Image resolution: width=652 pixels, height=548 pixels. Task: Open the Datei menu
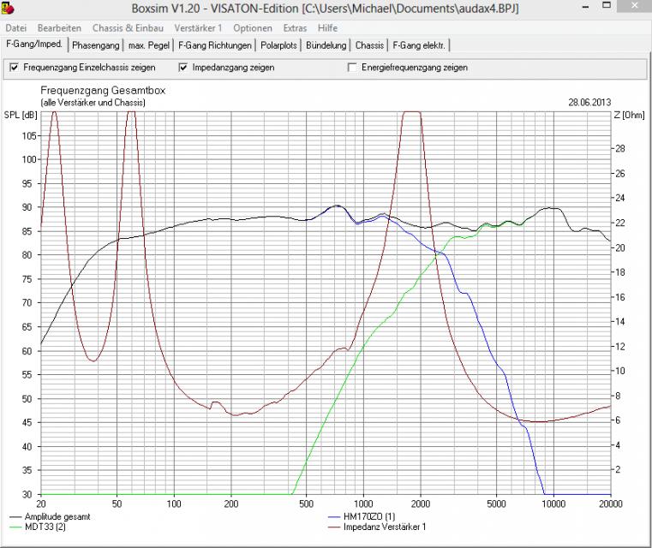[x=16, y=28]
